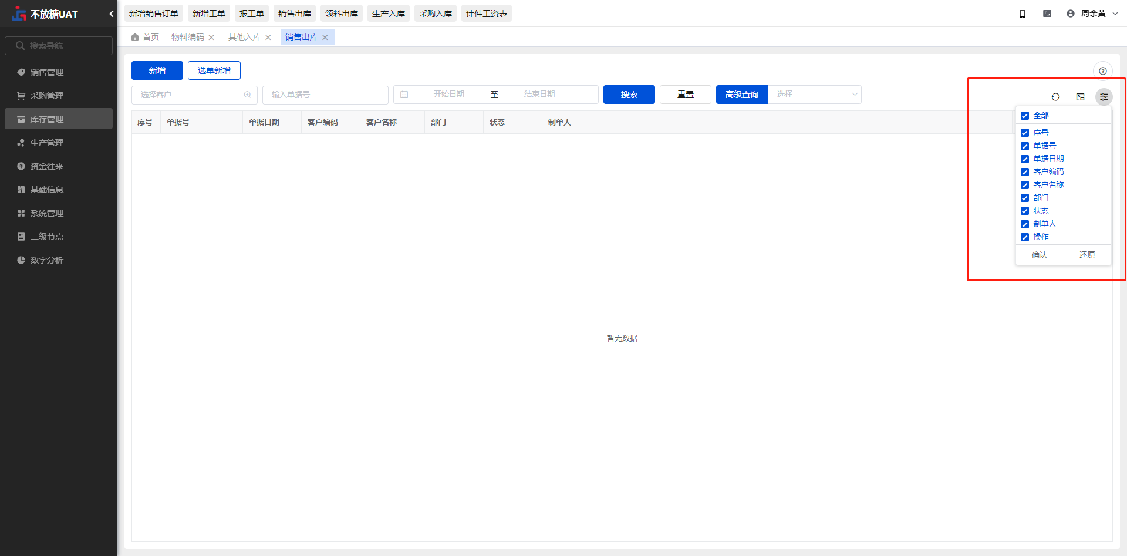Uncheck the 制单人 column checkbox
Screen dimensions: 1127x556
pos(1025,224)
